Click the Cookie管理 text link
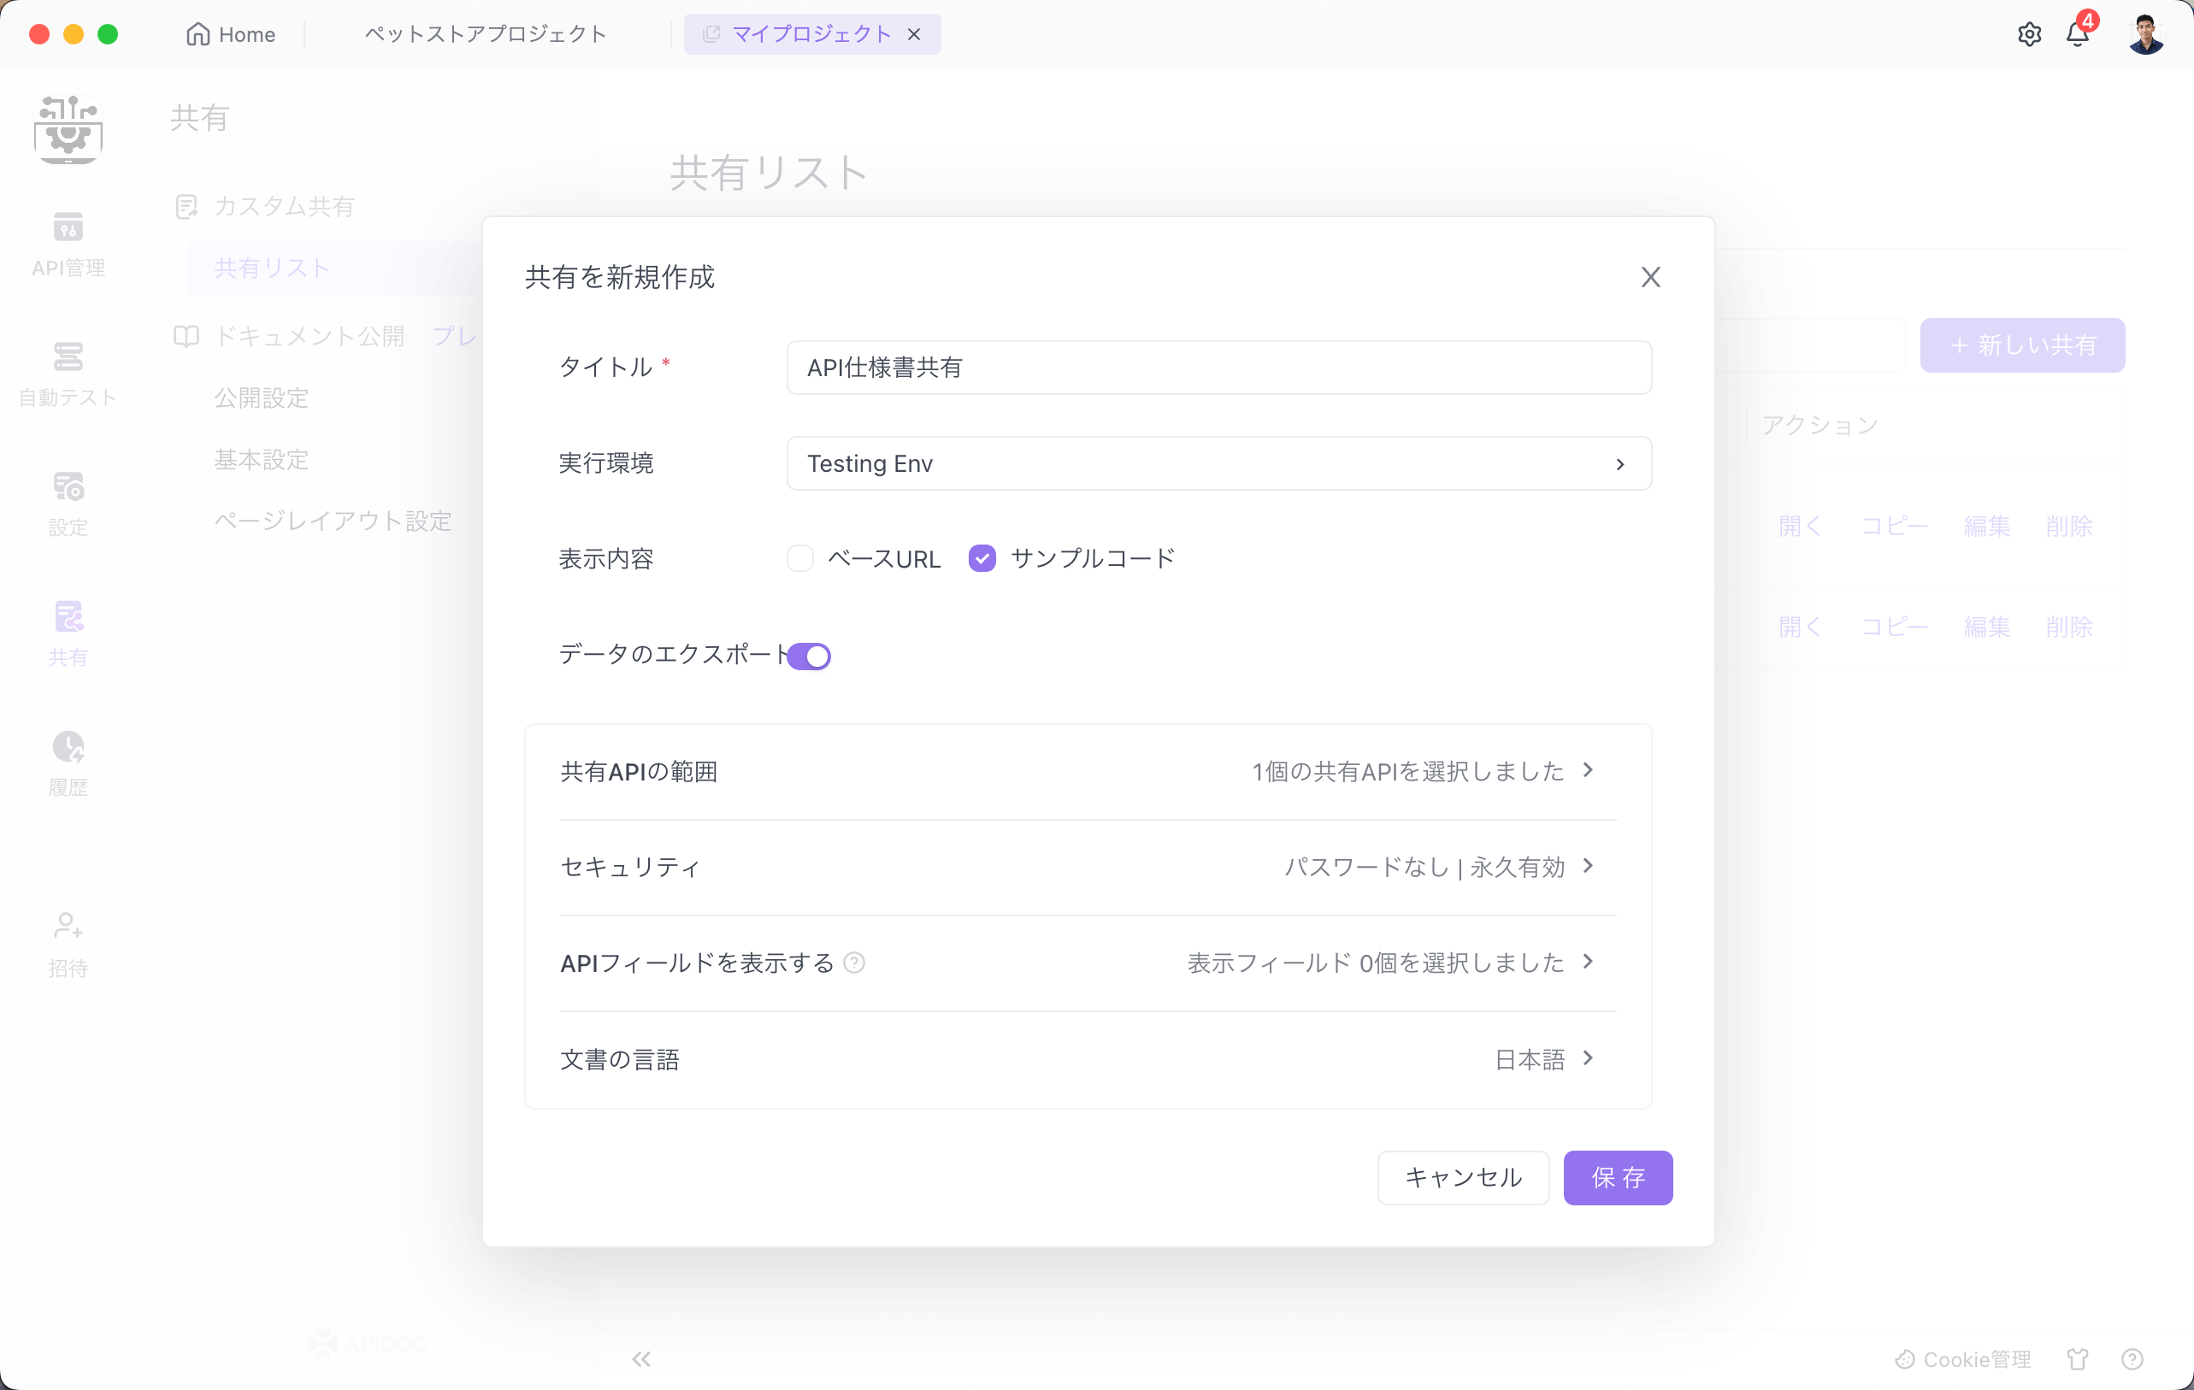The width and height of the screenshot is (2194, 1390). point(1976,1359)
